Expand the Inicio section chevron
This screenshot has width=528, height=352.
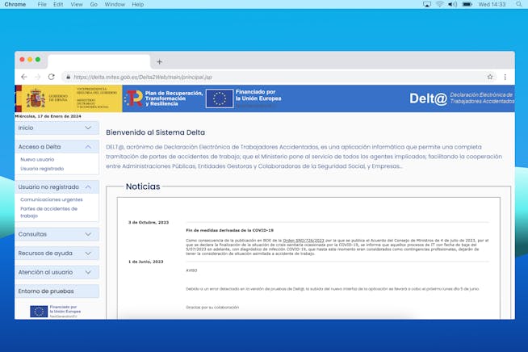coord(88,128)
